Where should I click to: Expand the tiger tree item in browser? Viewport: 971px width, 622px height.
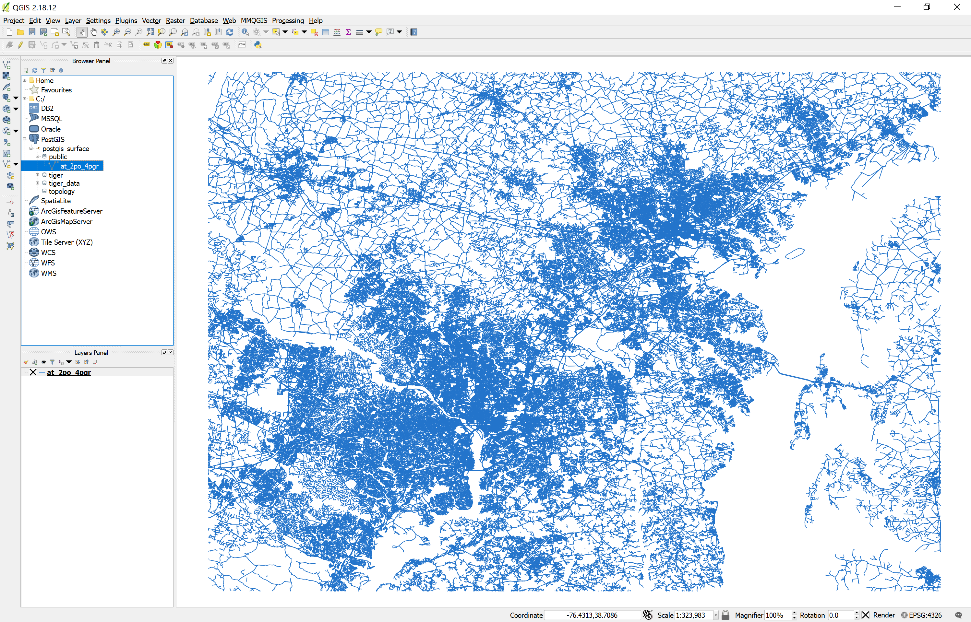[x=38, y=174]
